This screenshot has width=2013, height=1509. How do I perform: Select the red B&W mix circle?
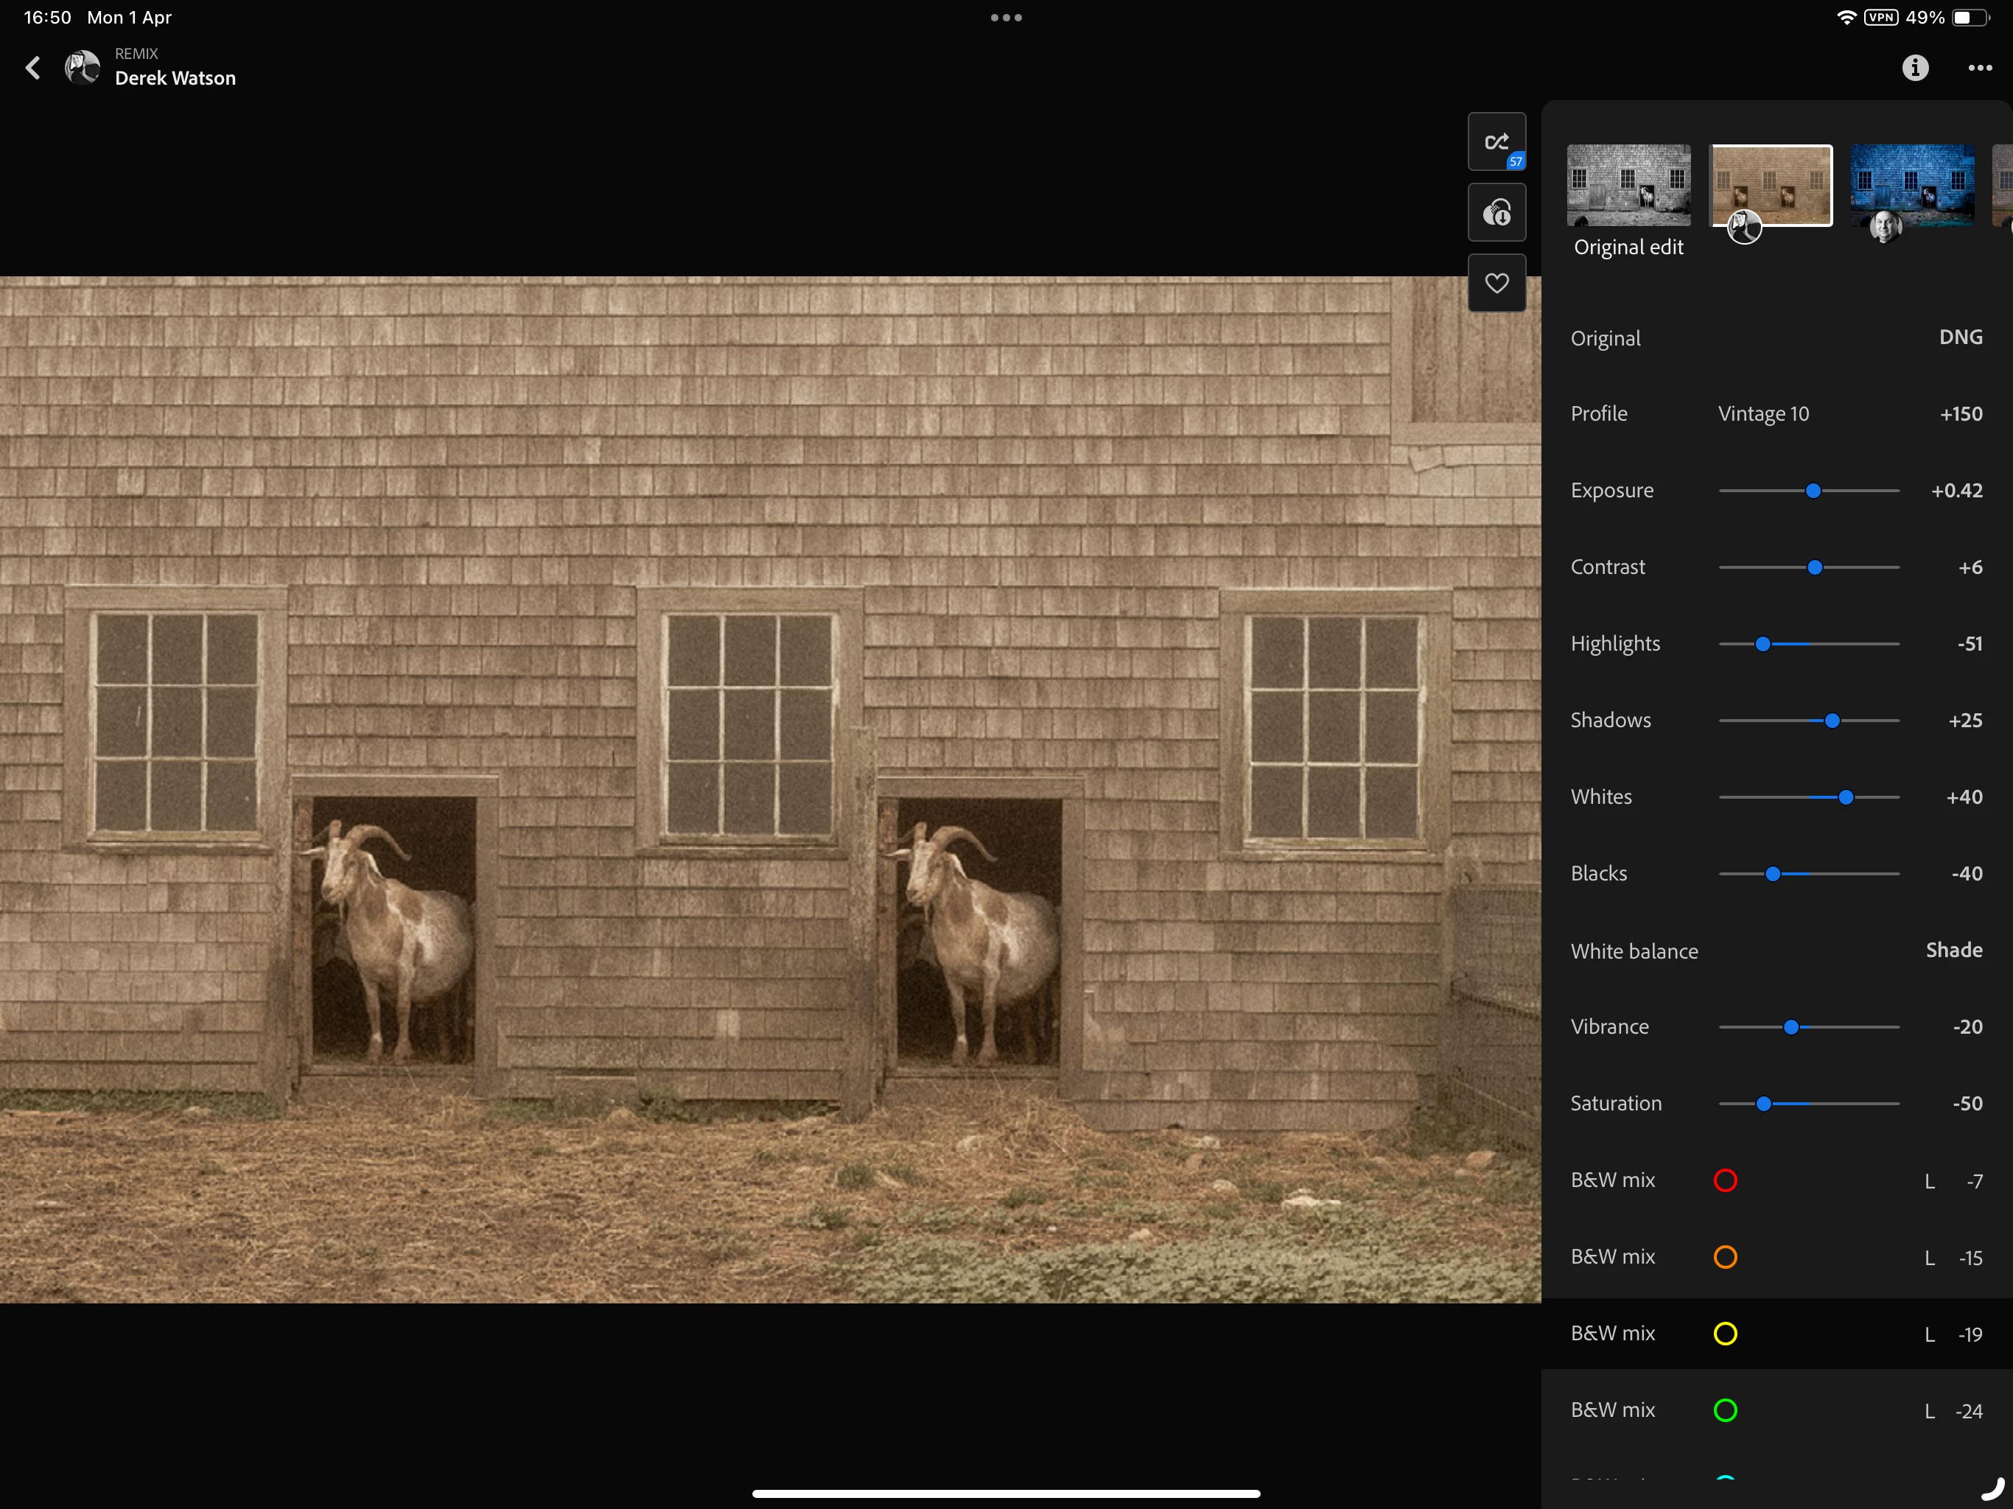coord(1724,1180)
